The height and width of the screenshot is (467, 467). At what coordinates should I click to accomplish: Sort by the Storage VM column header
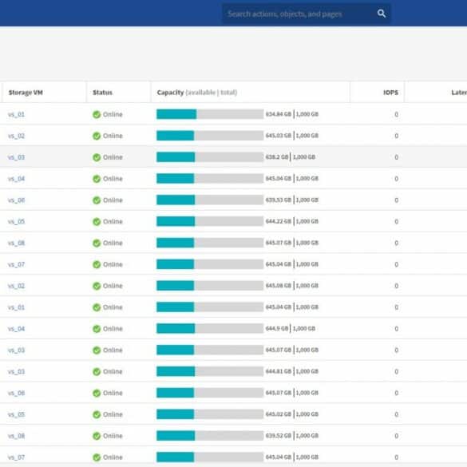coord(26,93)
